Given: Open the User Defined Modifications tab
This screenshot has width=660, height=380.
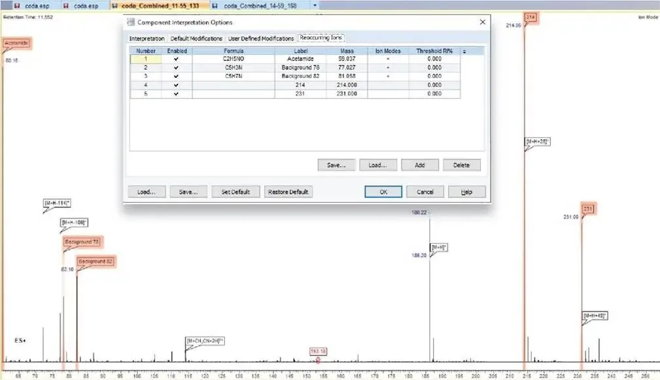Looking at the screenshot, I should (261, 39).
